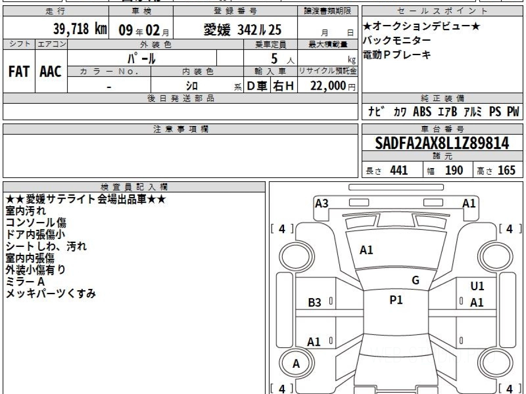Click the circled A wheel marker
This screenshot has height=394, width=526.
(296, 364)
